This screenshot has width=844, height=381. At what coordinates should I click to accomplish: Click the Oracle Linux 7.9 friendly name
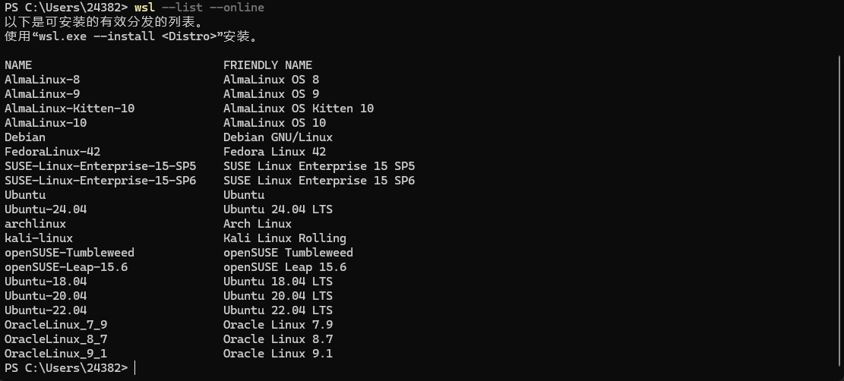(278, 325)
